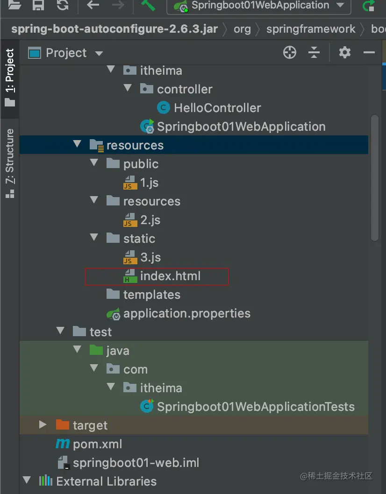
Task: Click the templates folder icon
Action: tap(113, 294)
